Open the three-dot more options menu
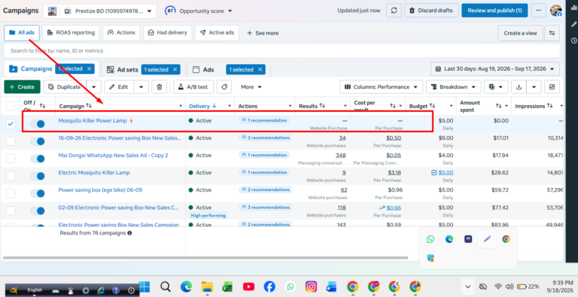The height and width of the screenshot is (297, 578). coord(539,11)
